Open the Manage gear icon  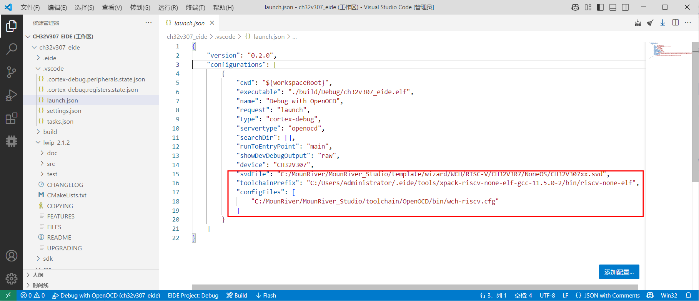[x=12, y=278]
